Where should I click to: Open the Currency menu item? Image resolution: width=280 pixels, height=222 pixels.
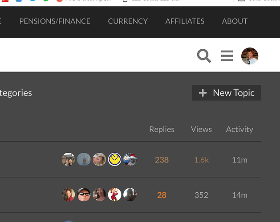pos(128,21)
